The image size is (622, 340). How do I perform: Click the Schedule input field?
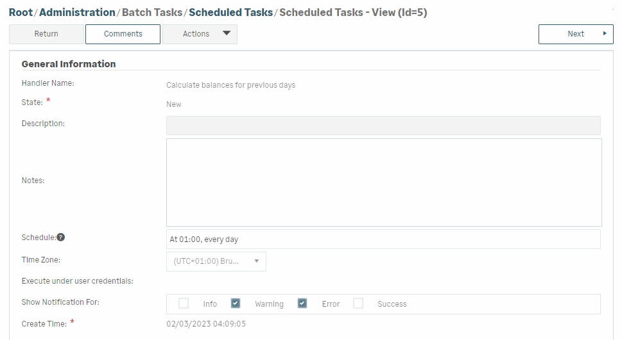point(383,239)
